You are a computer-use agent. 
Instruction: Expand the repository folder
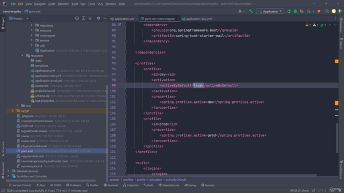pos(32,25)
